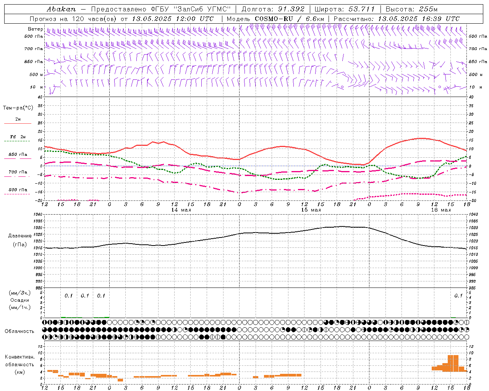Screen dimensions: 489x391
Task: Select the provider text "ЗапСиб УГМС"
Action: coord(202,9)
